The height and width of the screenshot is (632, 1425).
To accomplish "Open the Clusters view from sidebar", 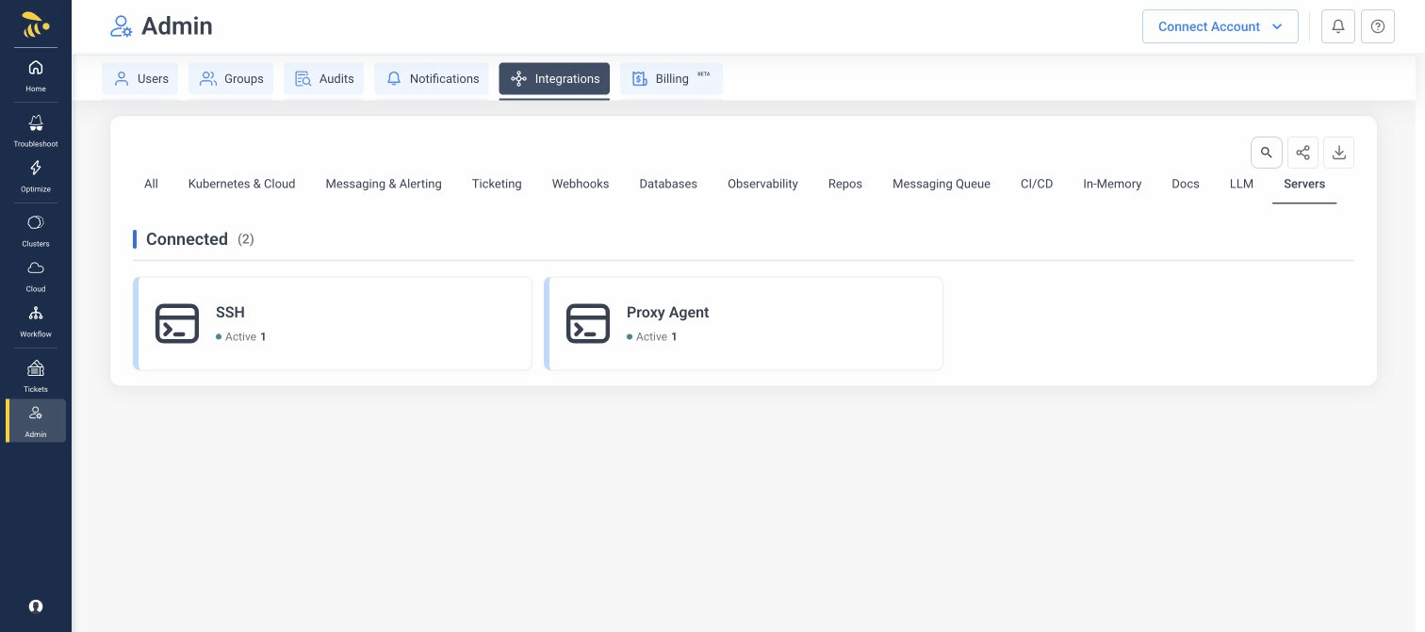I will 36,230.
